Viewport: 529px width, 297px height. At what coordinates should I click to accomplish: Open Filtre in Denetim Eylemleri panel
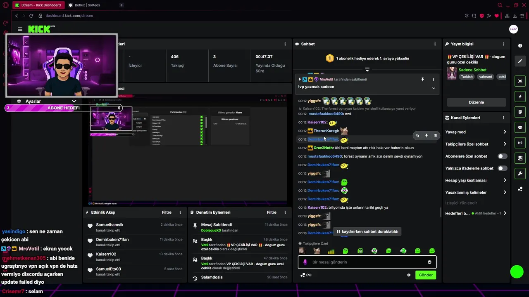(x=272, y=212)
